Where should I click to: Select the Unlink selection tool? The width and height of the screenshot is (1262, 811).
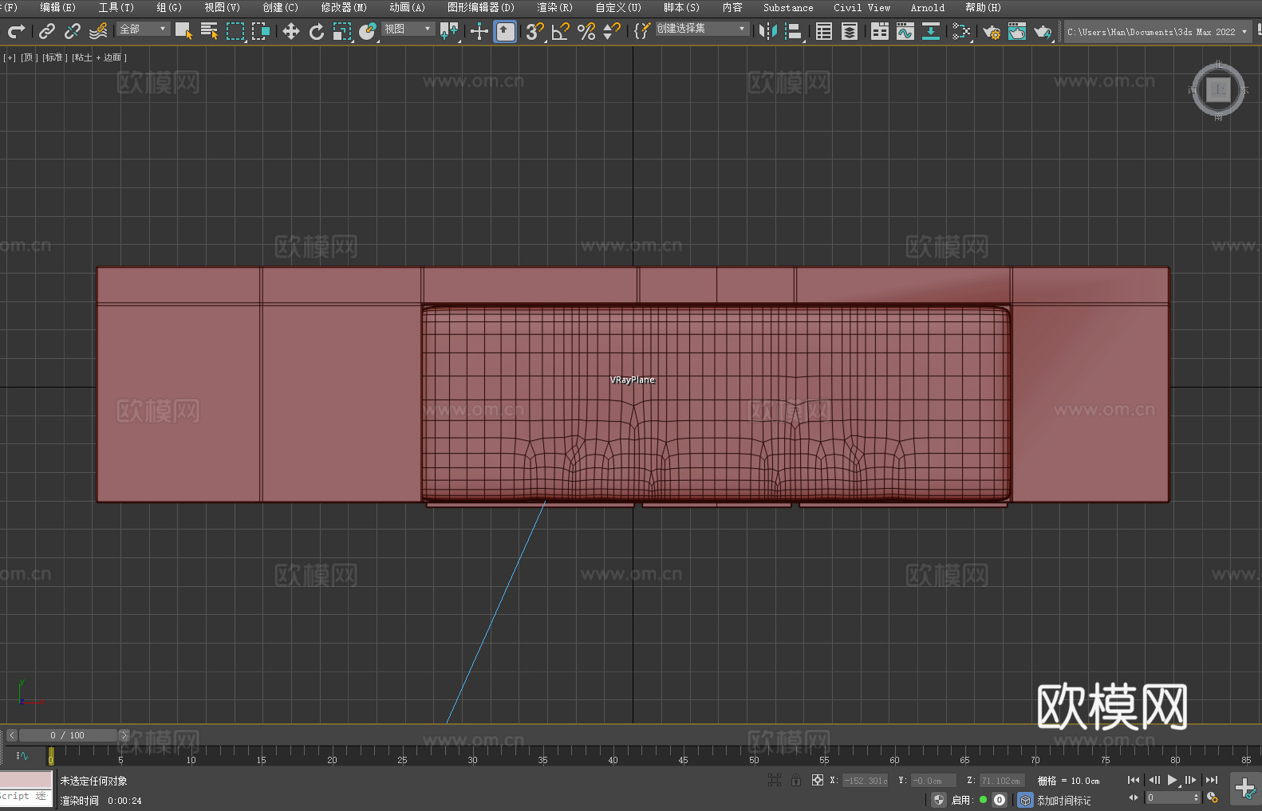click(73, 31)
